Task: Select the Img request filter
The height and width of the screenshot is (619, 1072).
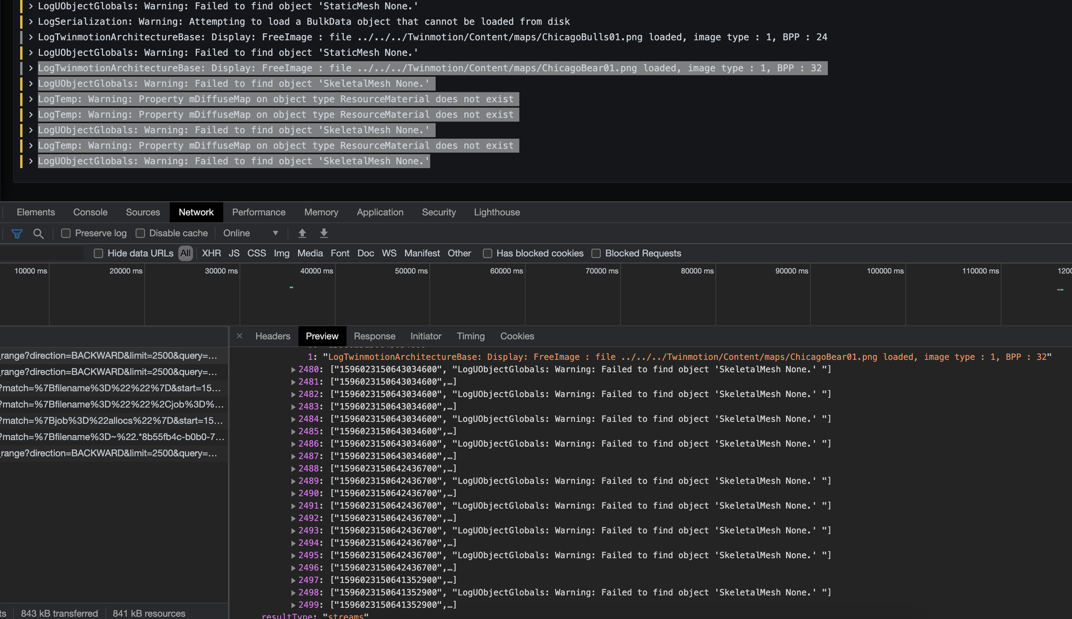Action: click(x=281, y=253)
